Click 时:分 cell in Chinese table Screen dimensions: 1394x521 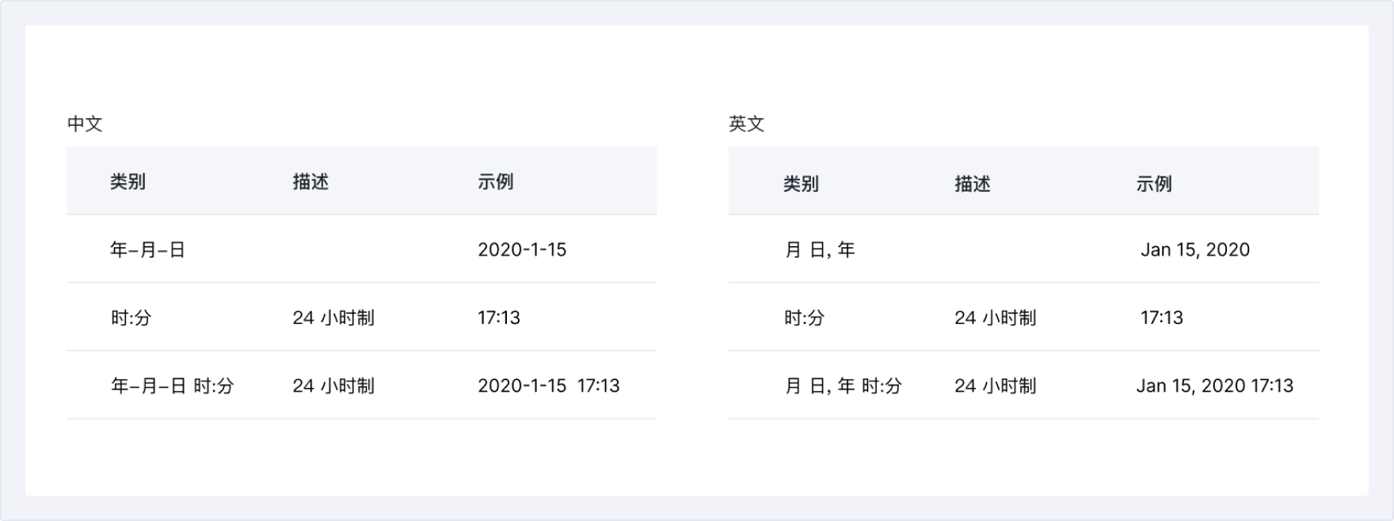(x=131, y=318)
